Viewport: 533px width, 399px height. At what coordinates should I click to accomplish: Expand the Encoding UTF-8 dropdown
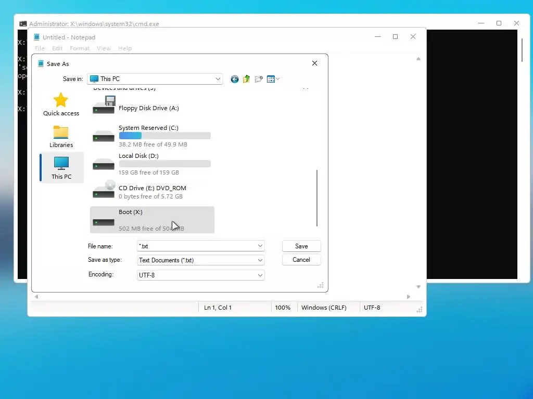click(260, 275)
